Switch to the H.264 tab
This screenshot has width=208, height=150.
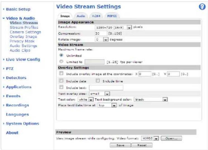[96, 16]
